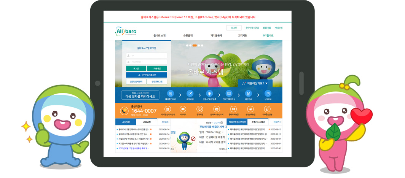Viewport: 405px width, 178px height.
Task: Select the first banner slide dot
Action: tap(187, 45)
